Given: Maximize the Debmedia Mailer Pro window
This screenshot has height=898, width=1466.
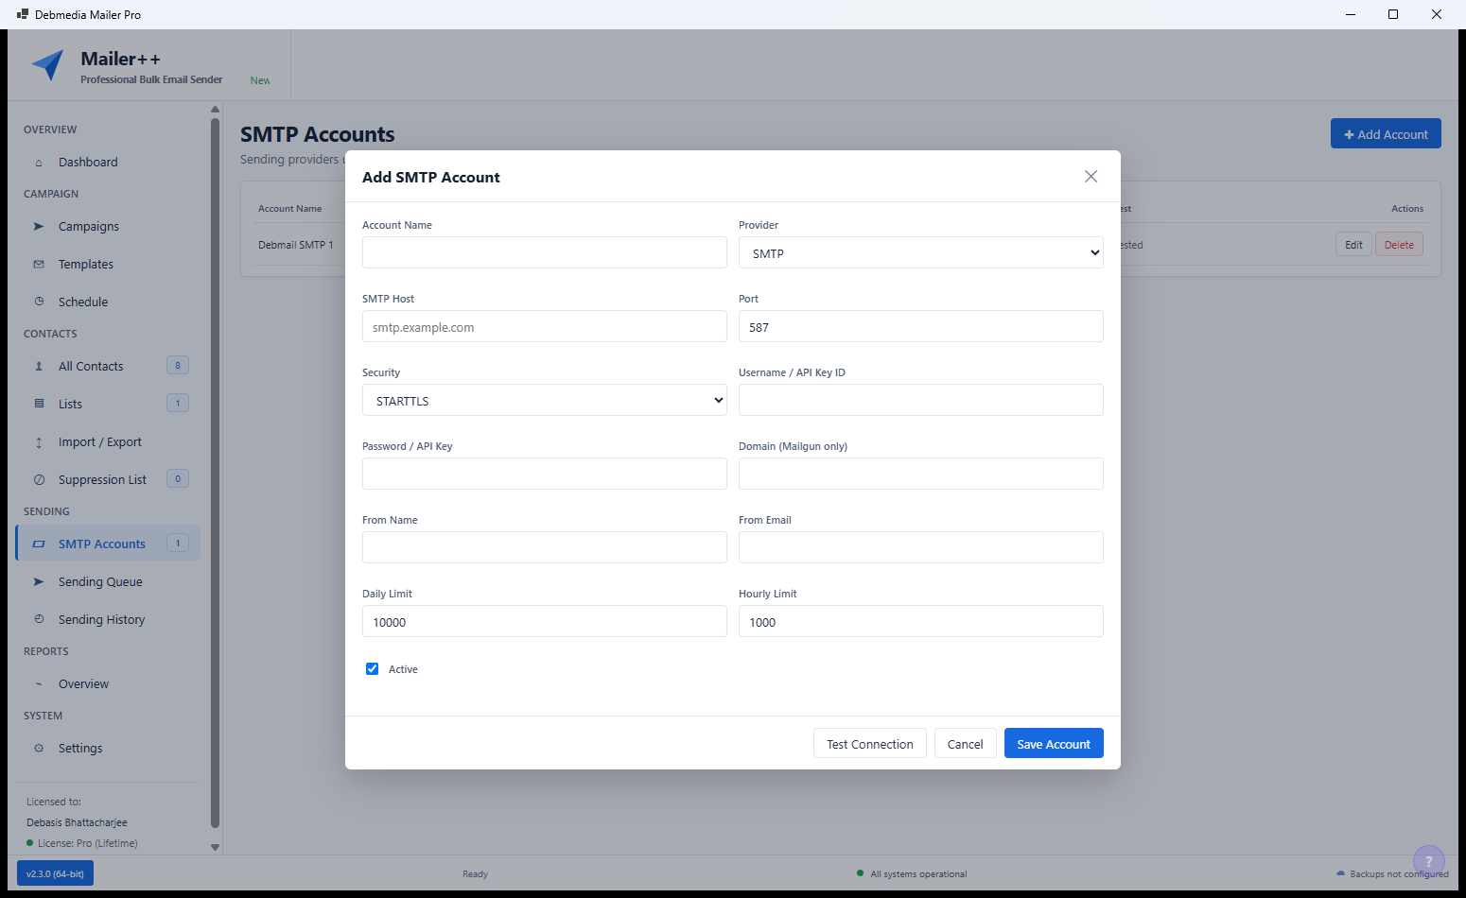Looking at the screenshot, I should point(1393,14).
